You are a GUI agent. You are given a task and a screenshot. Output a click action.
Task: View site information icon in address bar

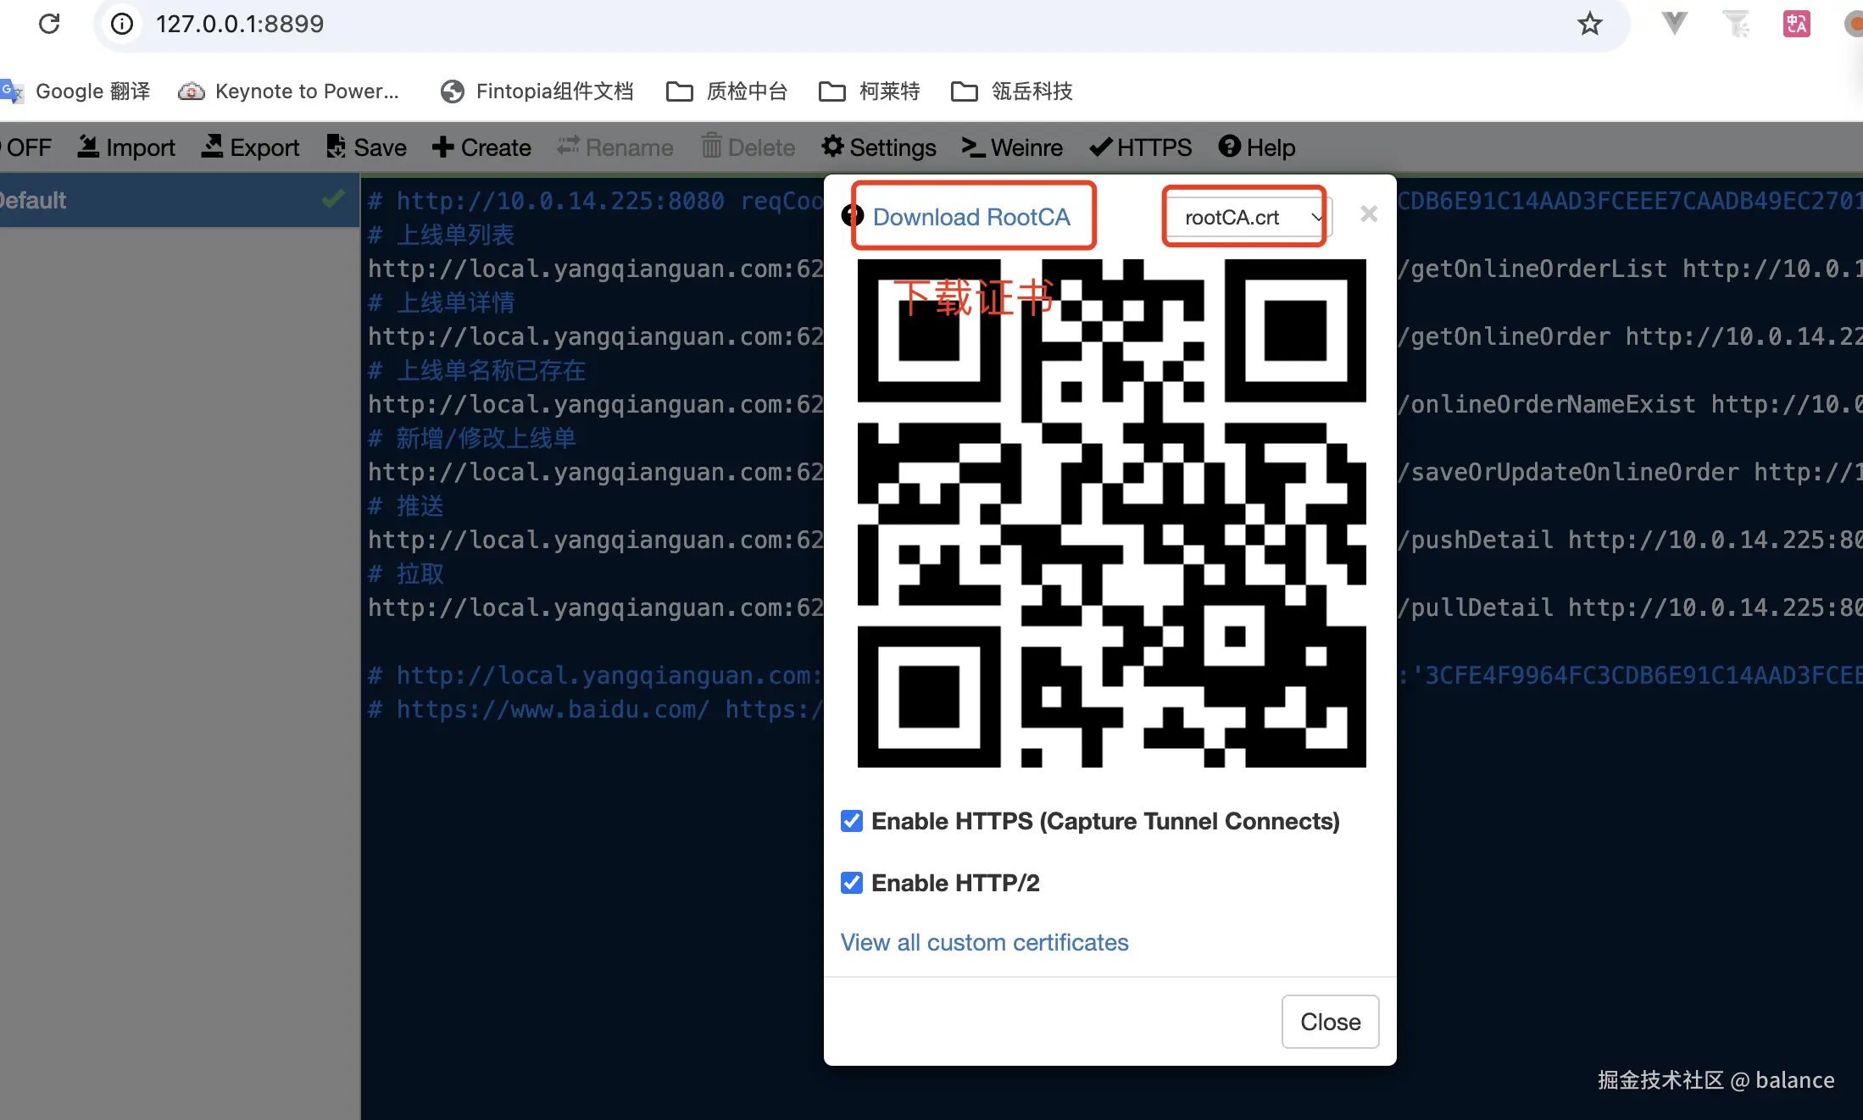(123, 24)
